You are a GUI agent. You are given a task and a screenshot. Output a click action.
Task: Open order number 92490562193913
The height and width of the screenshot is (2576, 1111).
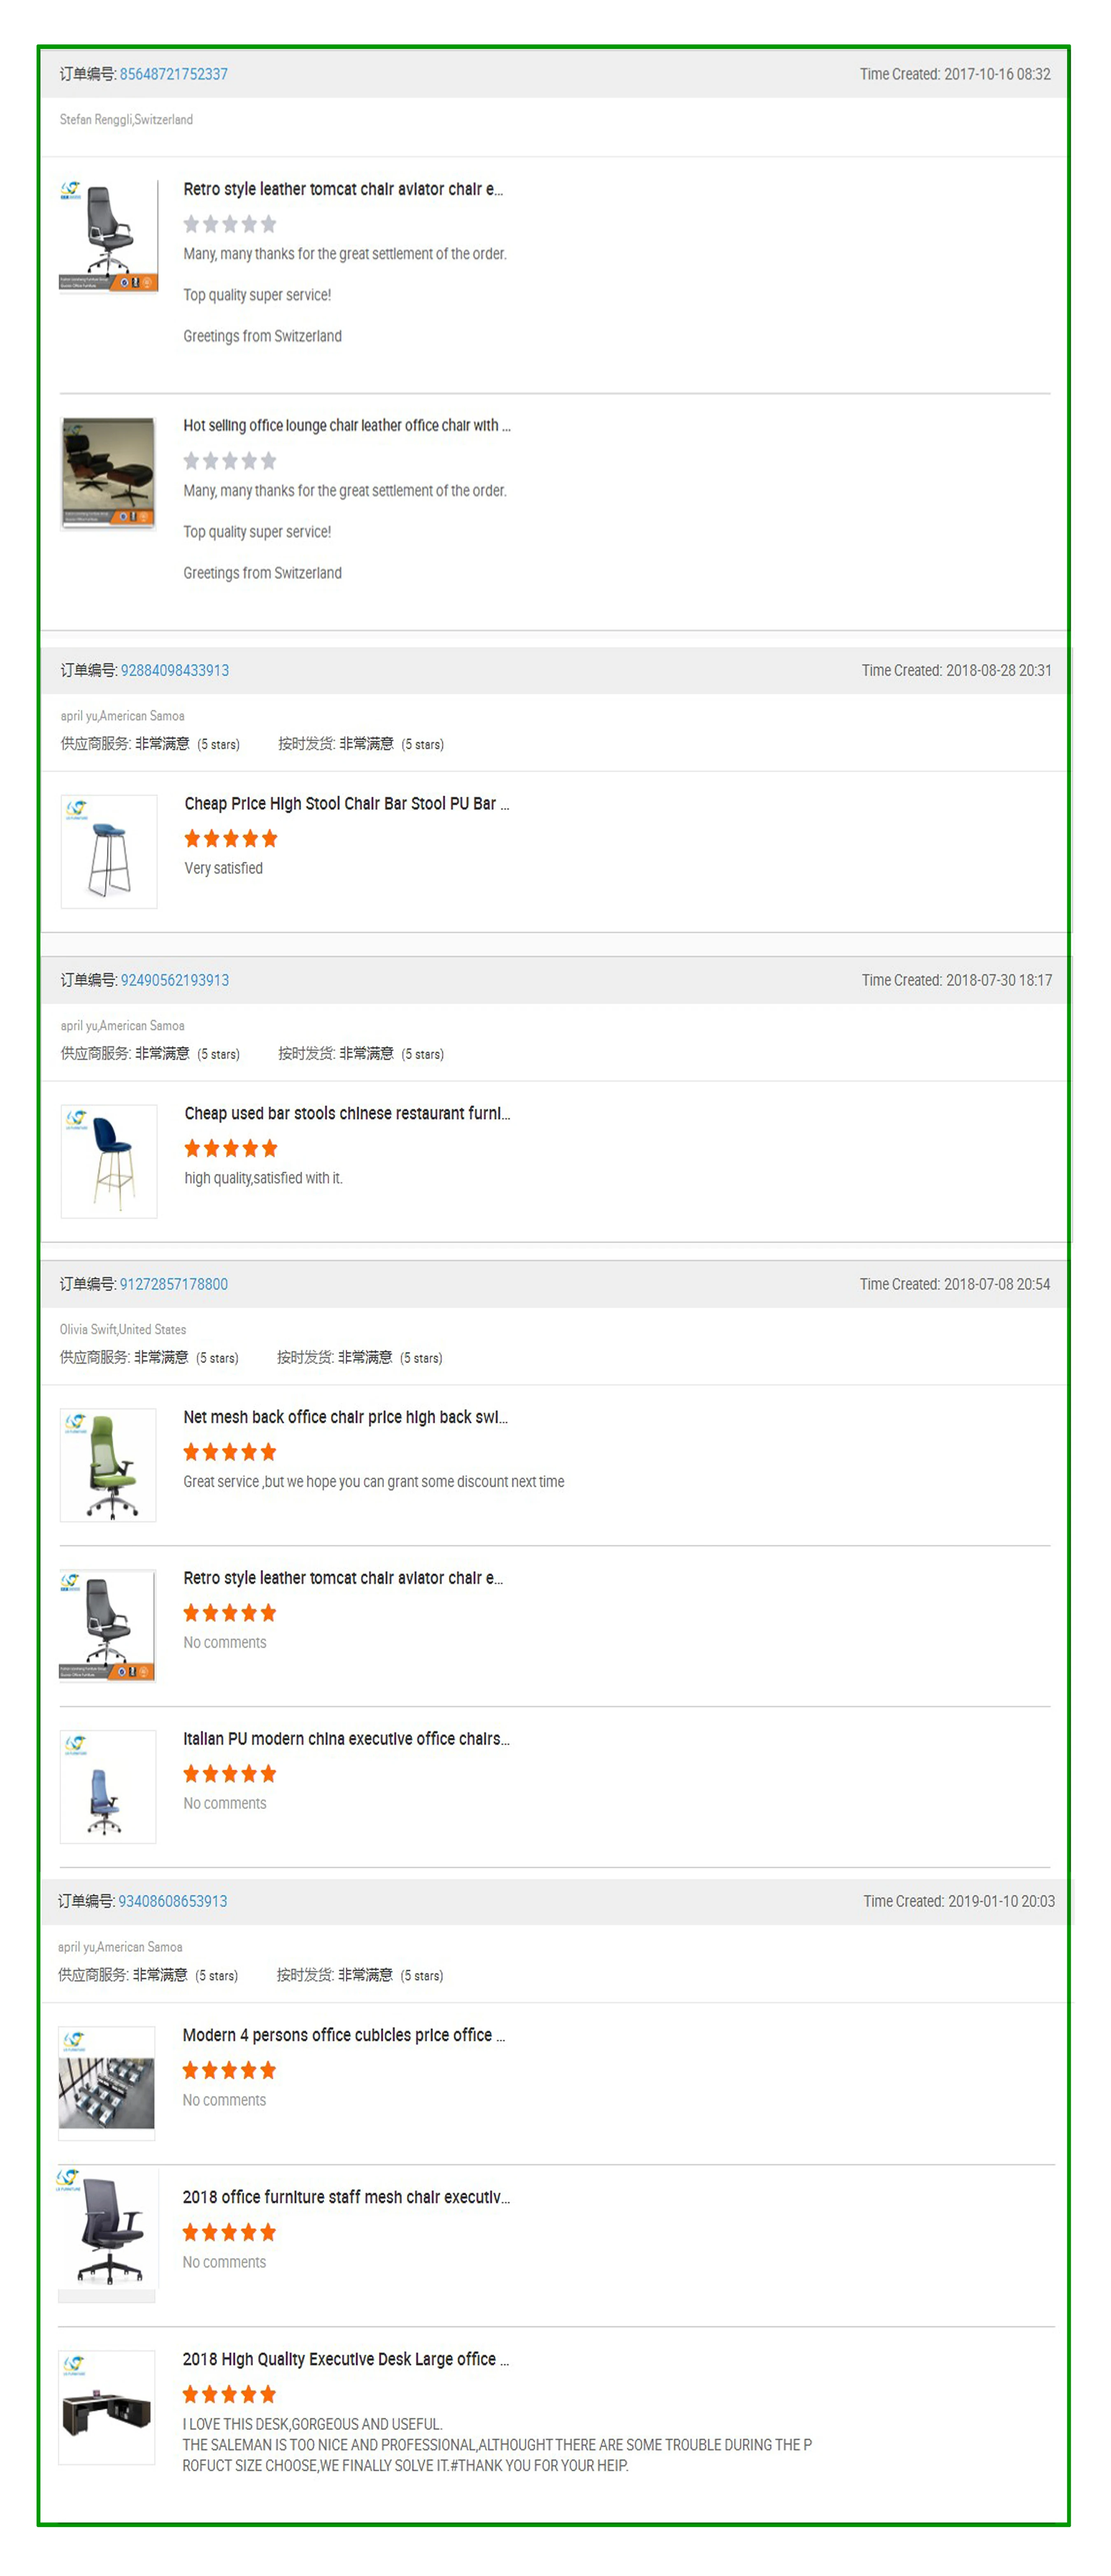(174, 980)
